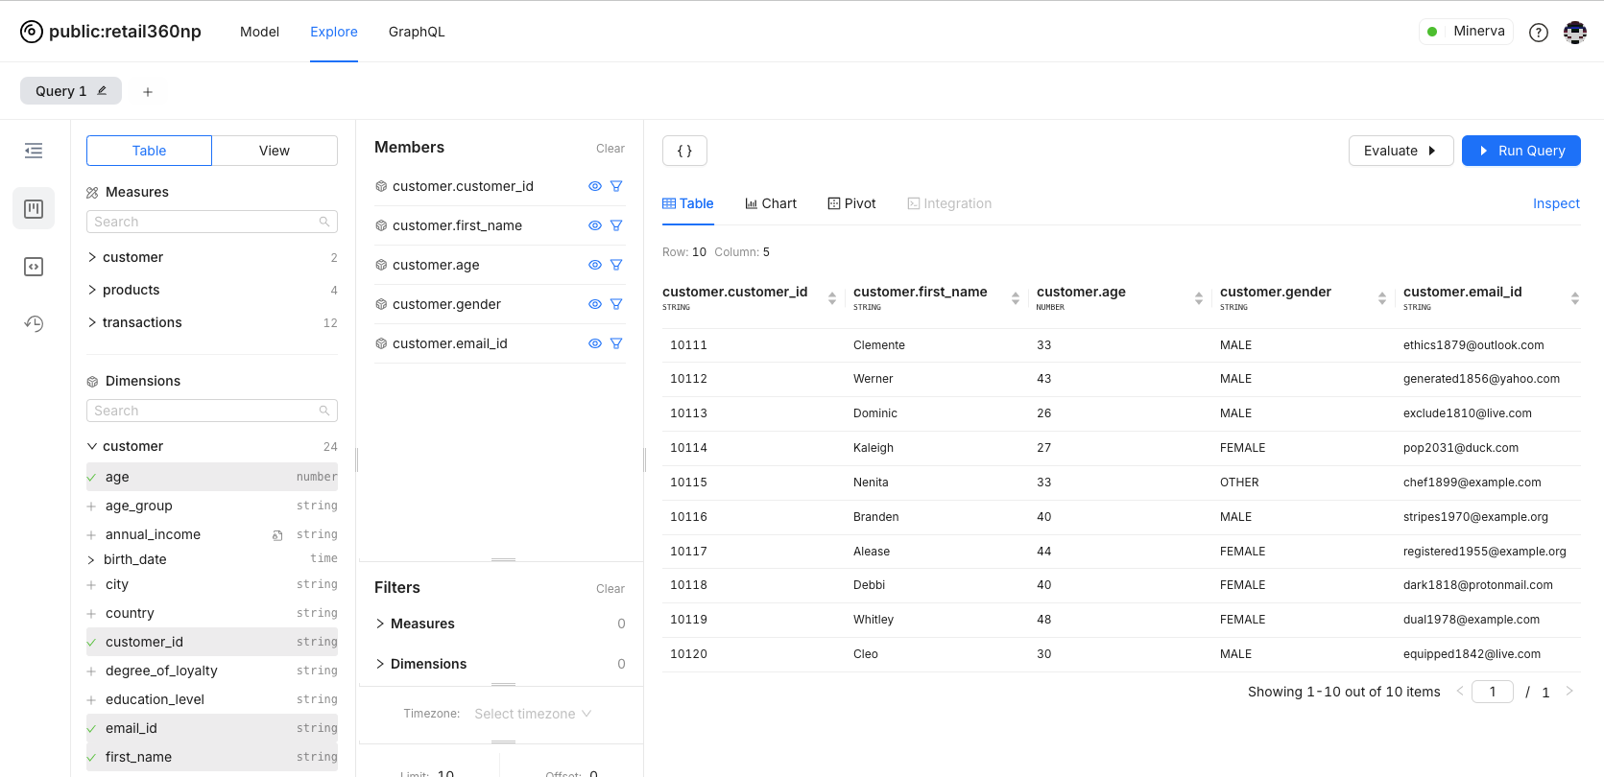Deselect the customer_id dimension
Viewport: 1604px width, 777px height.
click(x=212, y=642)
